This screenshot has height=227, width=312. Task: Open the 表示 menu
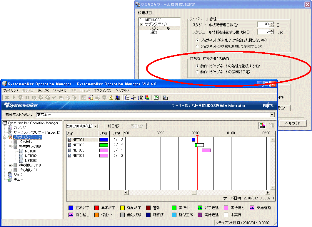coord(43,90)
